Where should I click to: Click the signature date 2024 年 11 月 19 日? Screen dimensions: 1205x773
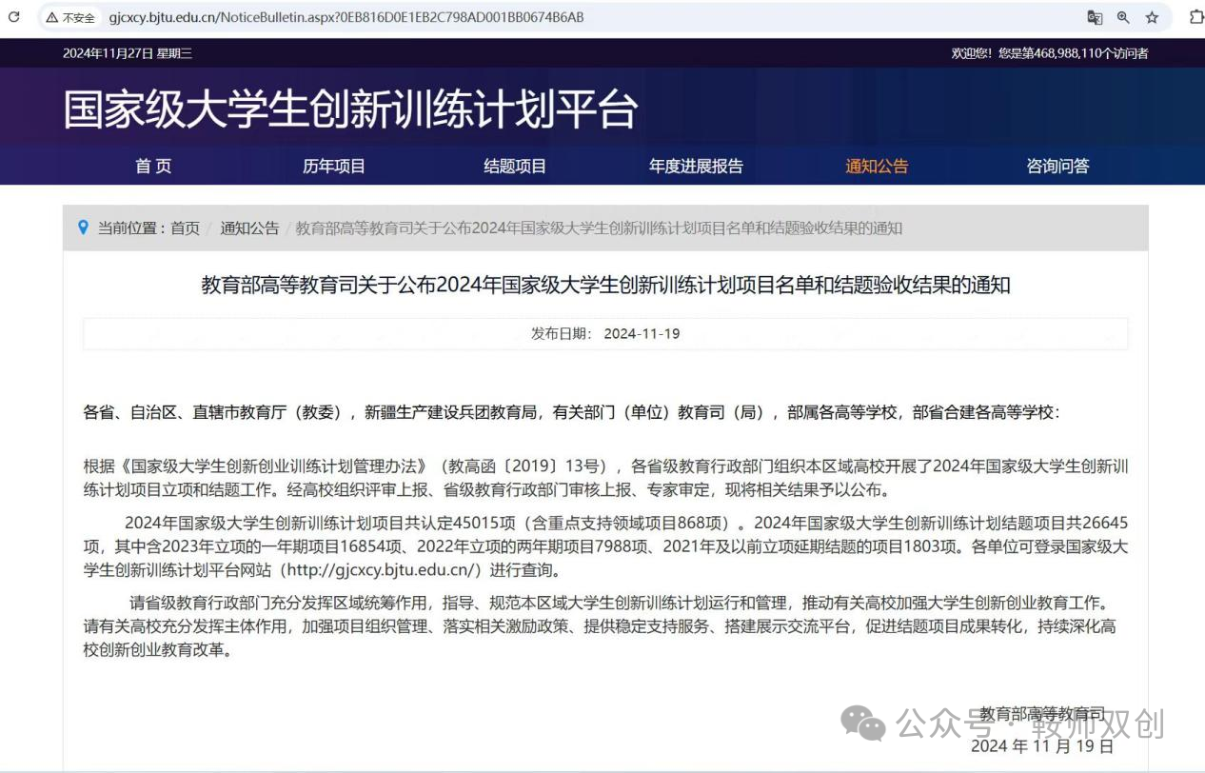[1042, 745]
